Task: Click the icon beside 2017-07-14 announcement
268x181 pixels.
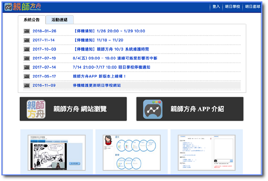Action: [27, 67]
